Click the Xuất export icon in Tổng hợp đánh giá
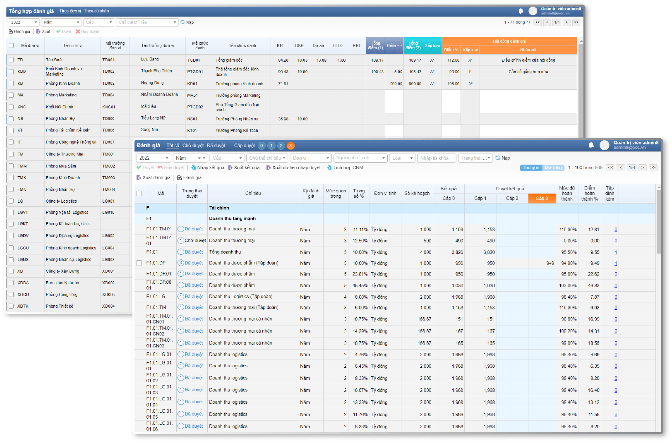 click(38, 32)
